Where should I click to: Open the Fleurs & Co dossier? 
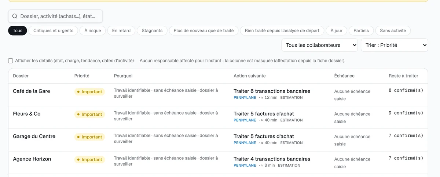27,114
